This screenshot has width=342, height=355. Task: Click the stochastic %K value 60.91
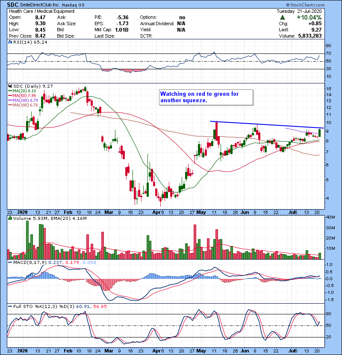pos(83,306)
